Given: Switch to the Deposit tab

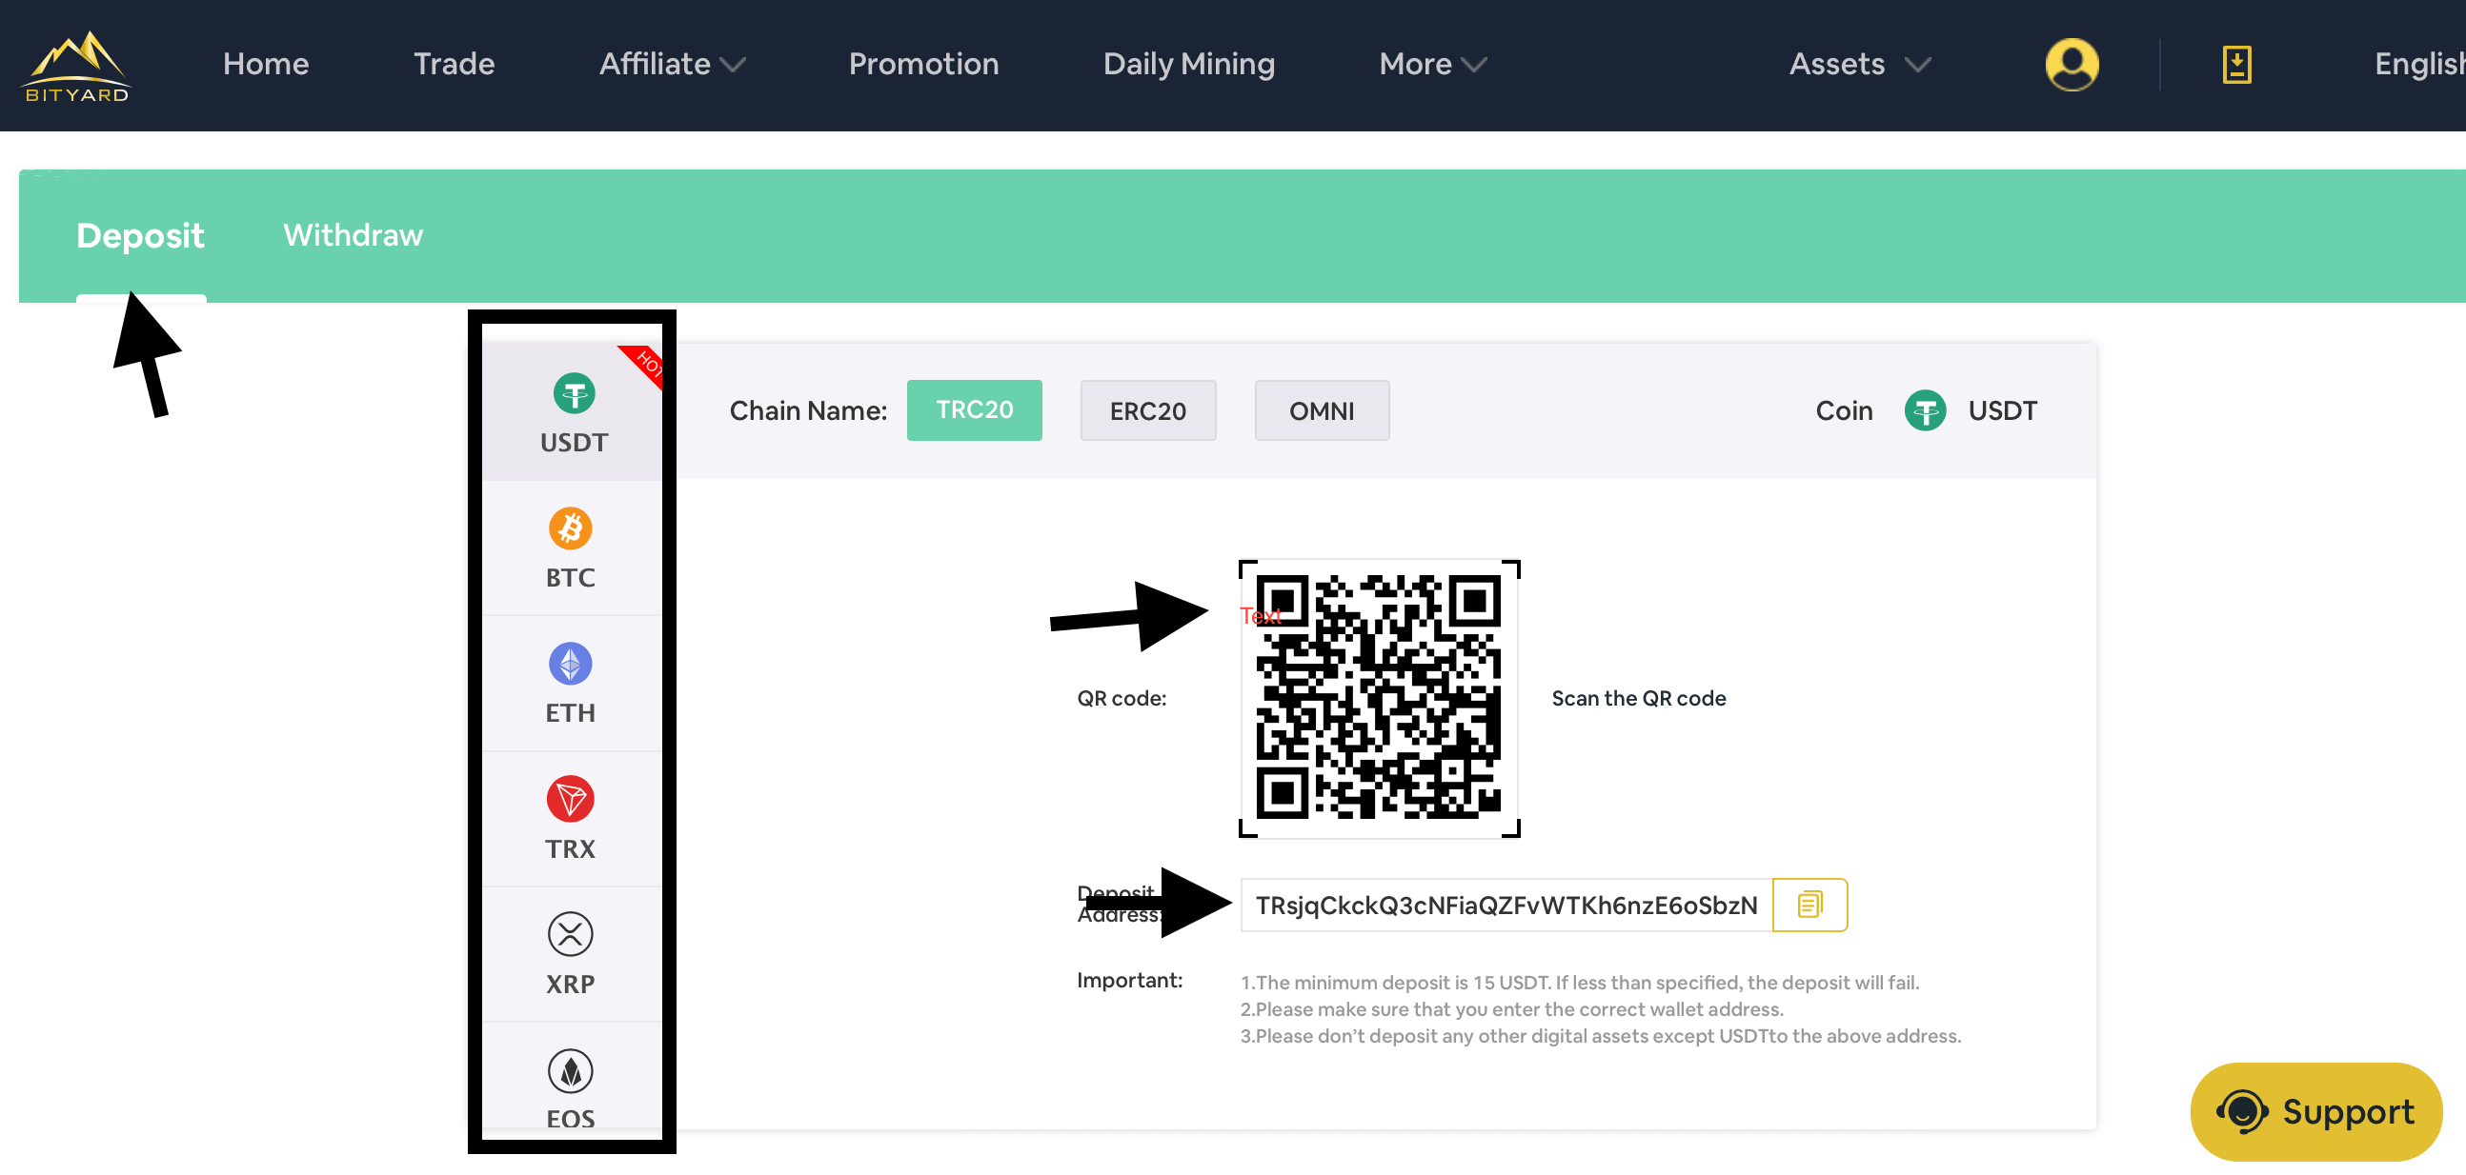Looking at the screenshot, I should pyautogui.click(x=141, y=235).
